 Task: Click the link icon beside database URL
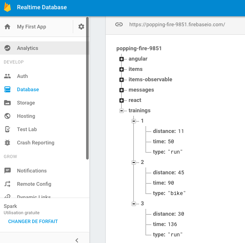tap(119, 25)
